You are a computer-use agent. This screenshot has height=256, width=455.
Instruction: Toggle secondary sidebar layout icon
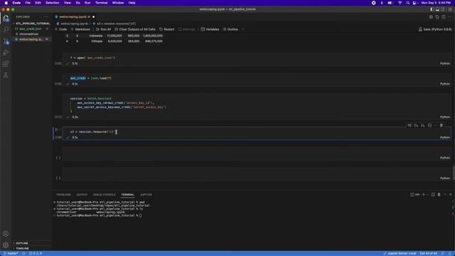click(x=443, y=9)
